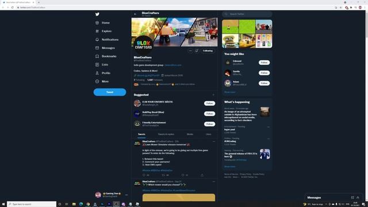View BloxCrafters' Following list
Image resolution: width=368 pixels, height=207 pixels.
[139, 80]
